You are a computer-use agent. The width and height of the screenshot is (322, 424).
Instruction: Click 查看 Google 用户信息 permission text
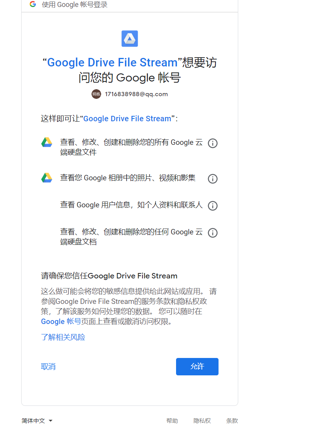point(131,205)
